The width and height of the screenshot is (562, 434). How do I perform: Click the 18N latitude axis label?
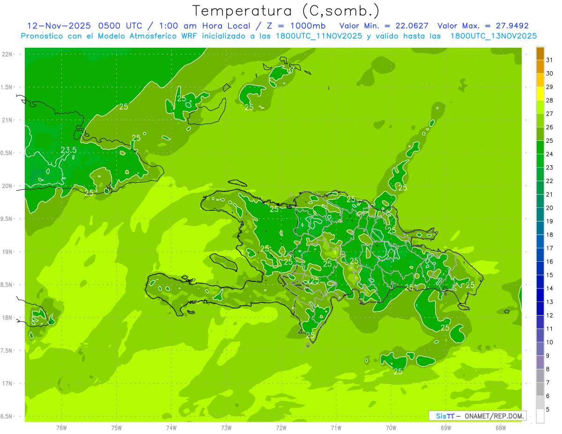click(x=7, y=317)
